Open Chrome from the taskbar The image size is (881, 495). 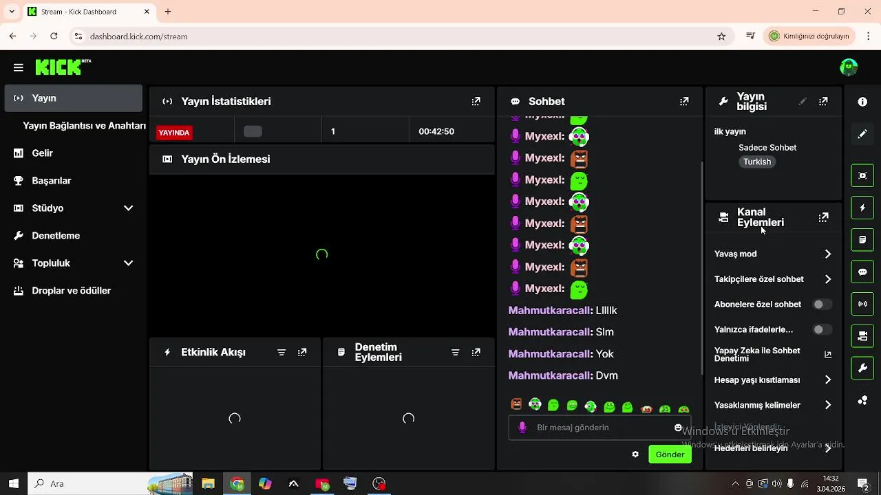coord(237,484)
